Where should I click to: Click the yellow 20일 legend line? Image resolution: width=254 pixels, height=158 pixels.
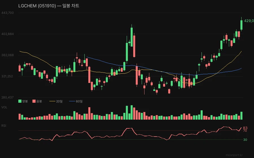pyautogui.click(x=52, y=101)
